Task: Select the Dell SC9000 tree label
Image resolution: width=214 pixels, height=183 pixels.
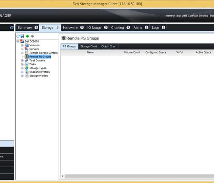Action: (32, 41)
